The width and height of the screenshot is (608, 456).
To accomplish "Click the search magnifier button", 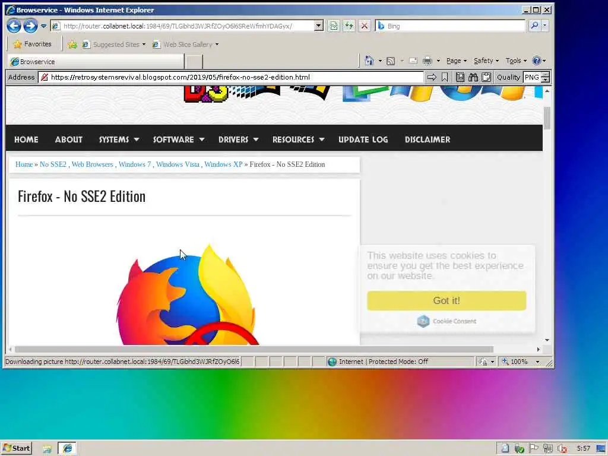I will tap(535, 26).
